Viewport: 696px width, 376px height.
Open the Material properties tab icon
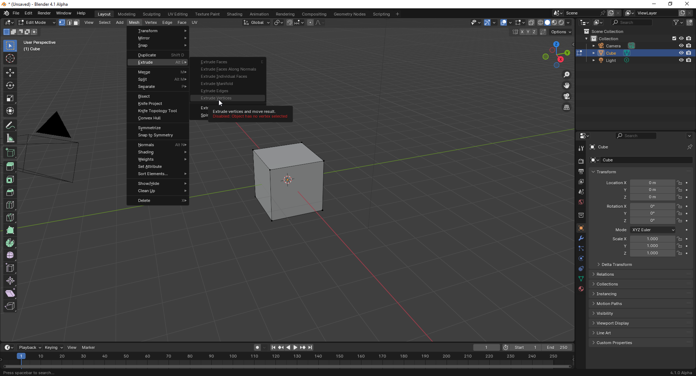tap(581, 289)
